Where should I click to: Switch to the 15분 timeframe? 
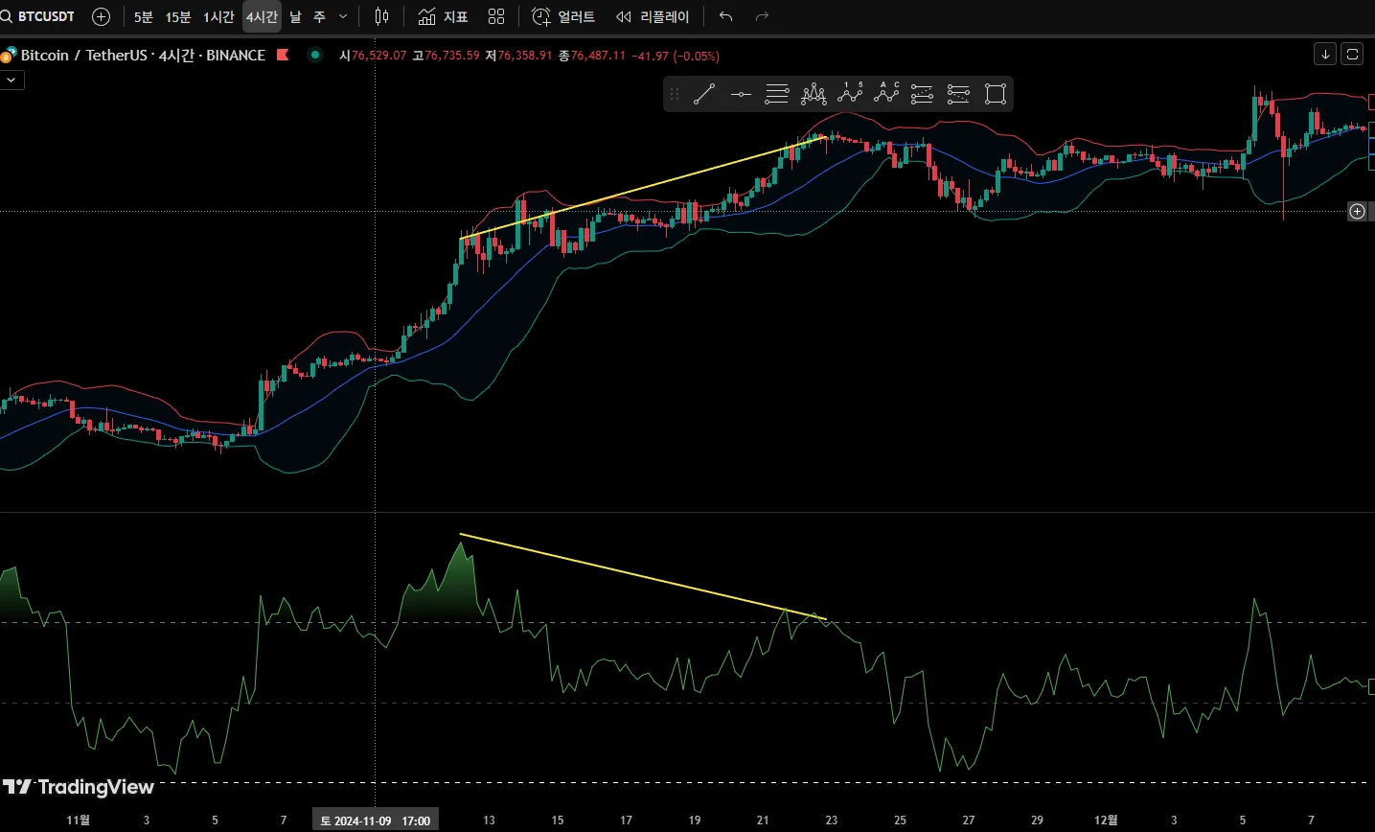(178, 16)
